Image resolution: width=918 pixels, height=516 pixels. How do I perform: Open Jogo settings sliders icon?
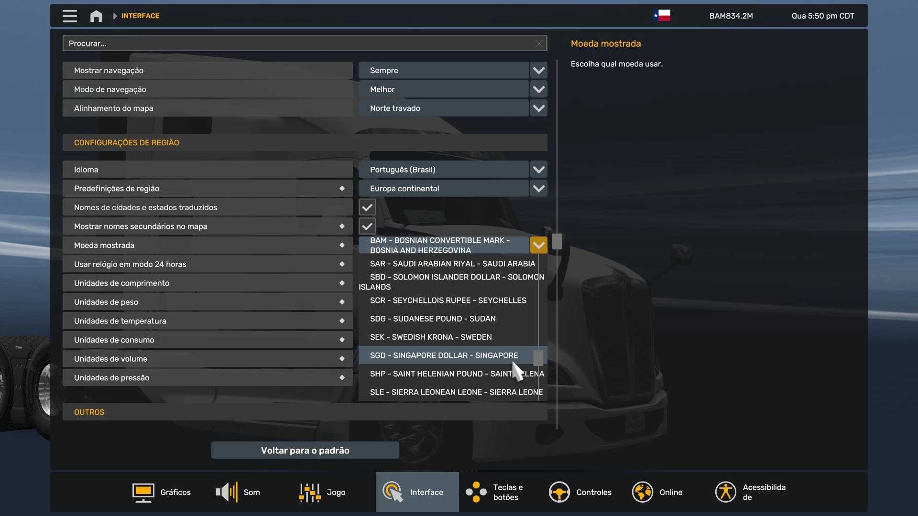(309, 492)
